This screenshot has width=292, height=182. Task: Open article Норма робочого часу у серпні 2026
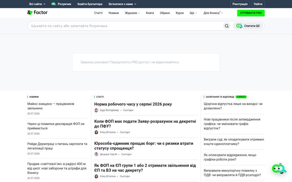(133, 104)
